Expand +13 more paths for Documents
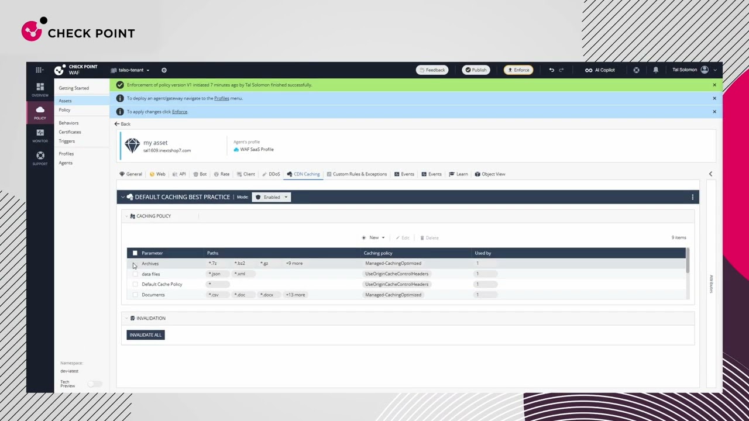 pos(296,295)
